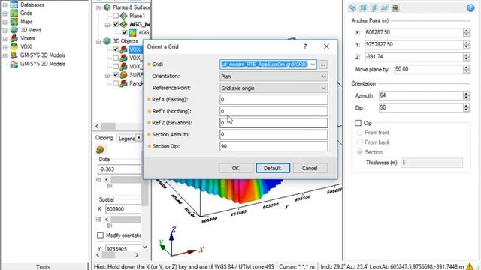The width and height of the screenshot is (481, 270).
Task: Open the Grid file dropdown
Action: pyautogui.click(x=313, y=64)
